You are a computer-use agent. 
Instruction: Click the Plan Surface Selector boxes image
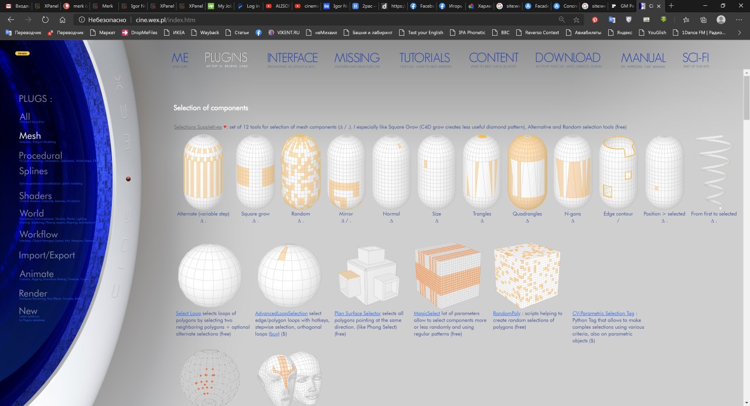click(x=369, y=275)
